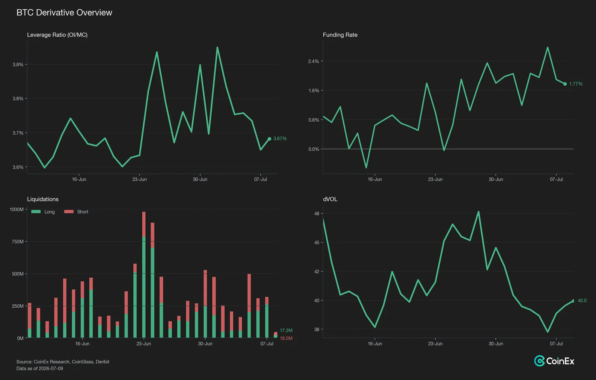
Task: Click the 750M Liquidations axis label
Action: pos(18,242)
